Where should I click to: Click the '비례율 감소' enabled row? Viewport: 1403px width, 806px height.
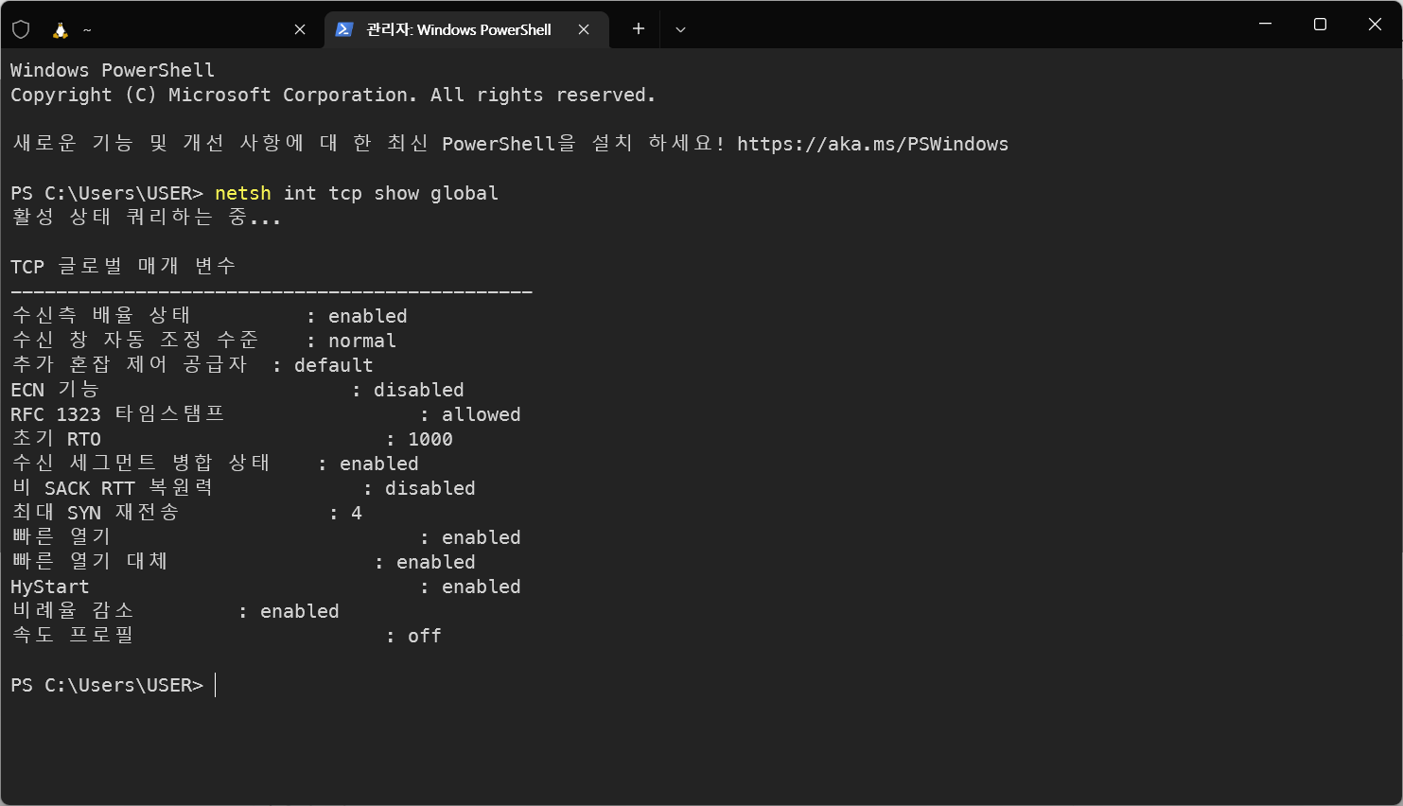click(175, 611)
